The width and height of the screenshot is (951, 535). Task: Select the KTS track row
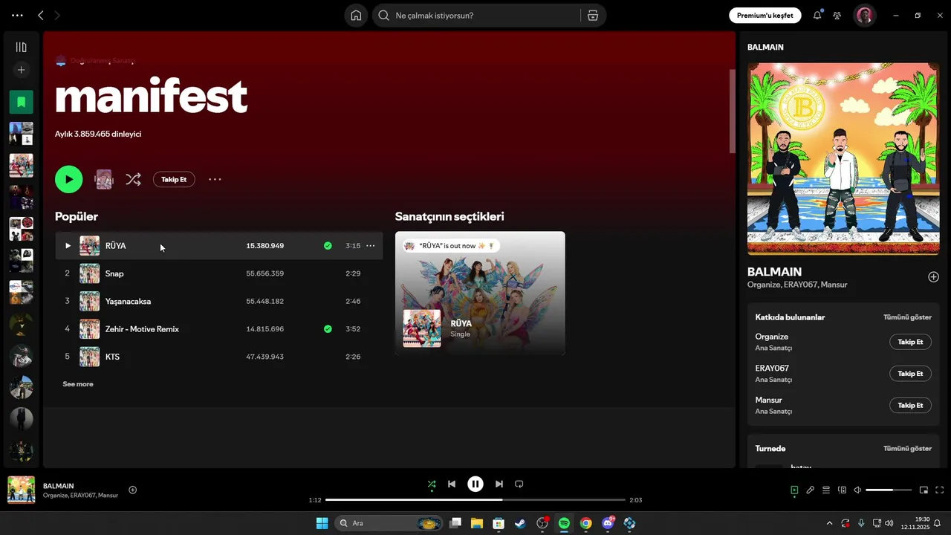click(219, 357)
